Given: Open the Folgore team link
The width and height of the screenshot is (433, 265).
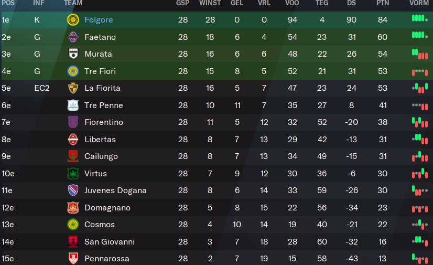Looking at the screenshot, I should [99, 20].
